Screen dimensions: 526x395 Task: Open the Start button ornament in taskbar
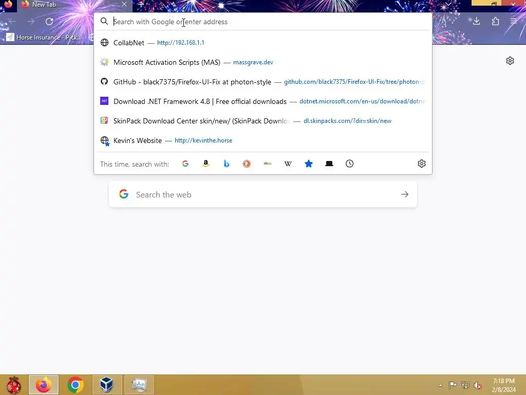[13, 385]
